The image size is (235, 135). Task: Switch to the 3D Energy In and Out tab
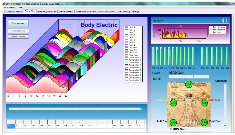pos(13,11)
